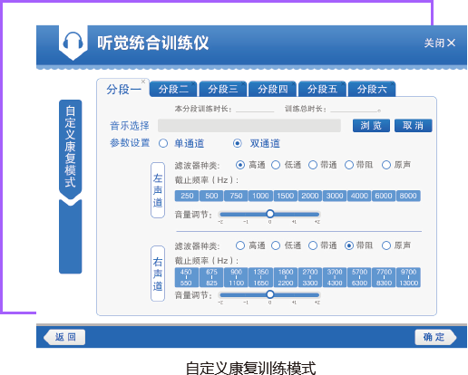Click the 返回 back arrow button
Screen dimensions: 468x375
point(64,337)
